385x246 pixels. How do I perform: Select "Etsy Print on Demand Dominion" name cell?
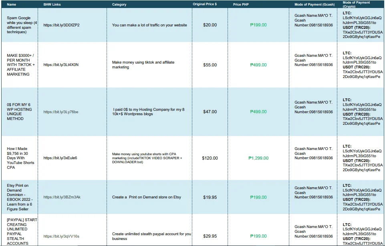click(x=20, y=197)
